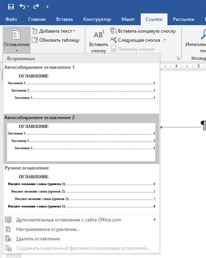Viewport: 206px width, 258px height.
Task: Click Добавить текст button
Action: tap(53, 31)
